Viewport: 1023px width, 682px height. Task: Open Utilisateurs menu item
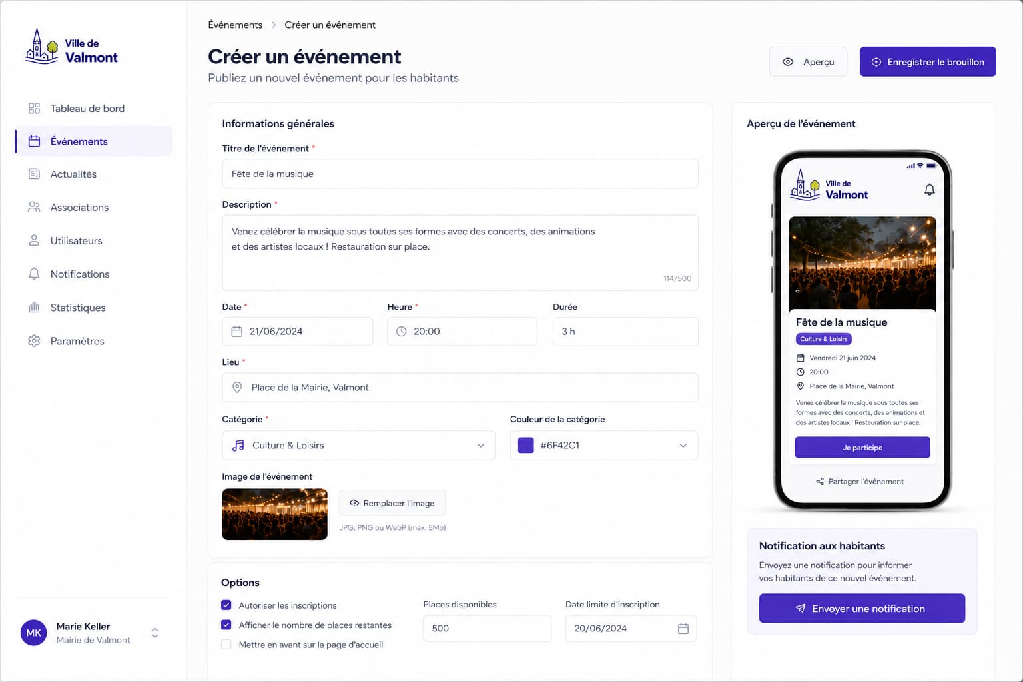[x=93, y=240]
